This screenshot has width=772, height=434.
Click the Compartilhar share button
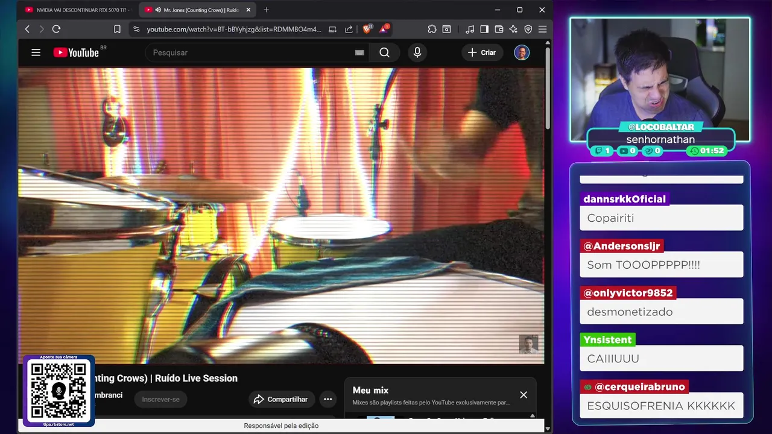[x=281, y=399]
